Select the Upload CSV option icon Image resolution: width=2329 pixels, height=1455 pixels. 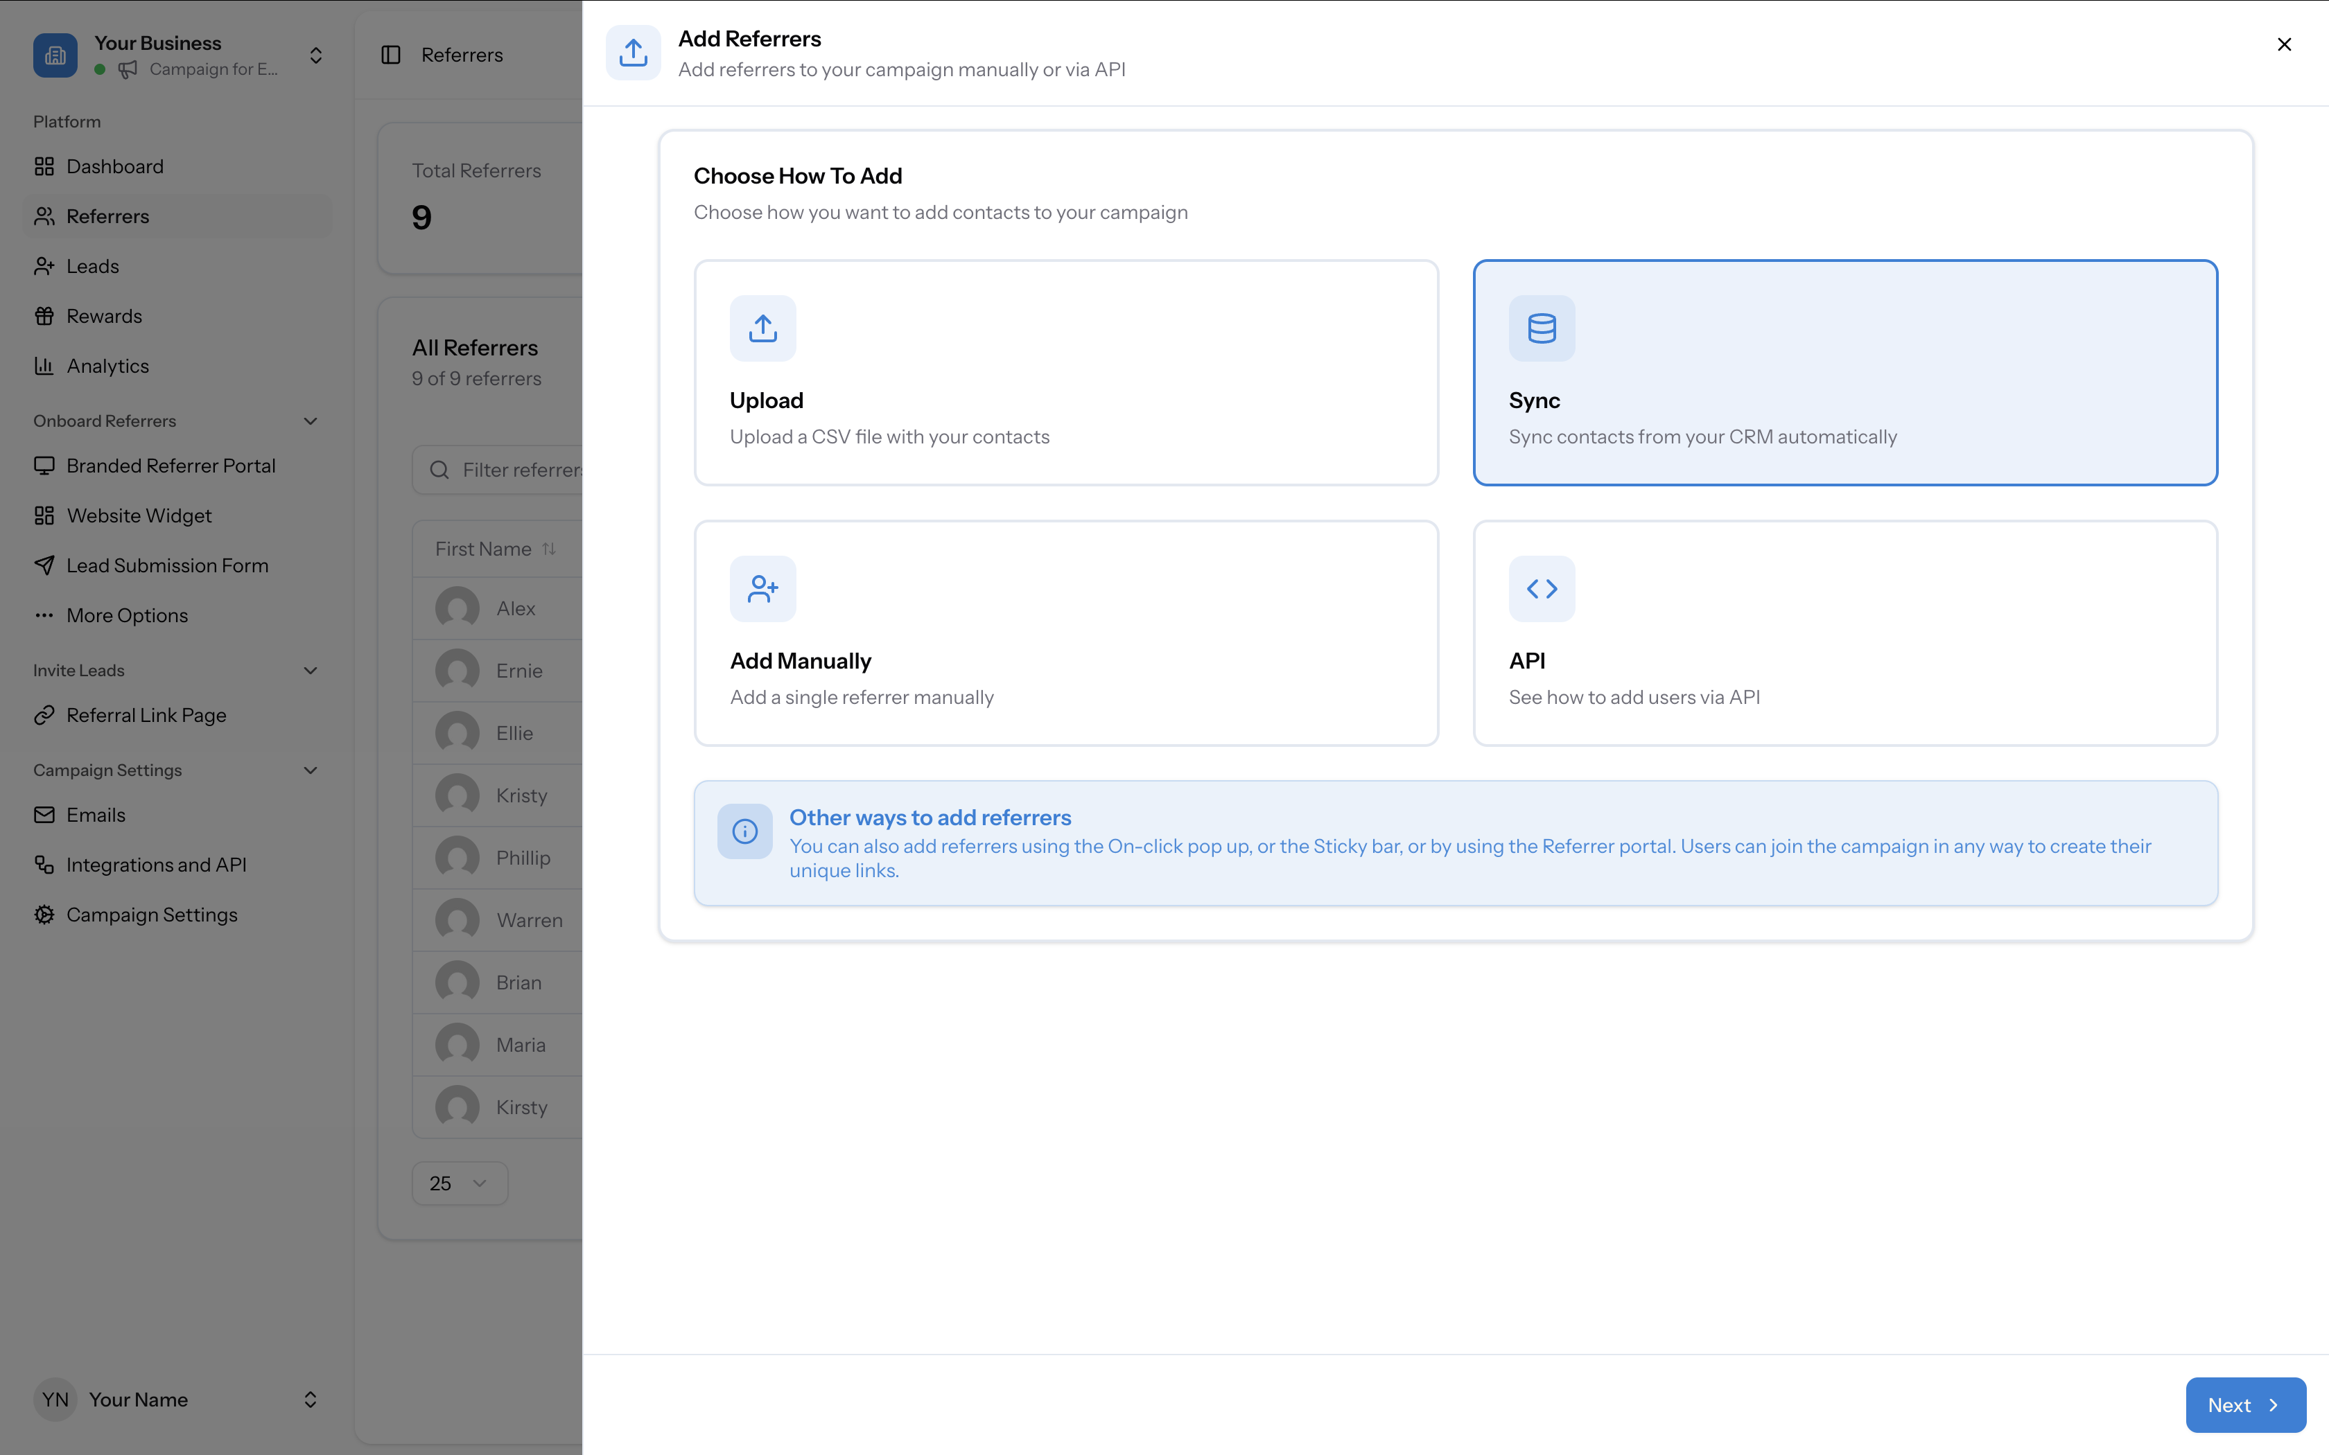click(x=763, y=328)
